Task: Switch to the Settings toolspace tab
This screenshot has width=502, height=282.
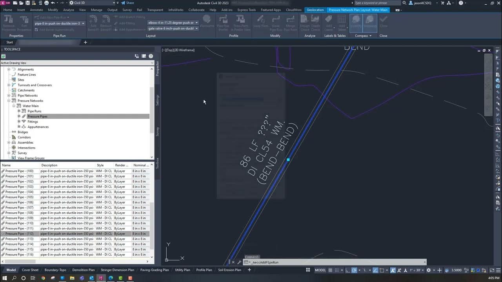Action: tap(158, 100)
